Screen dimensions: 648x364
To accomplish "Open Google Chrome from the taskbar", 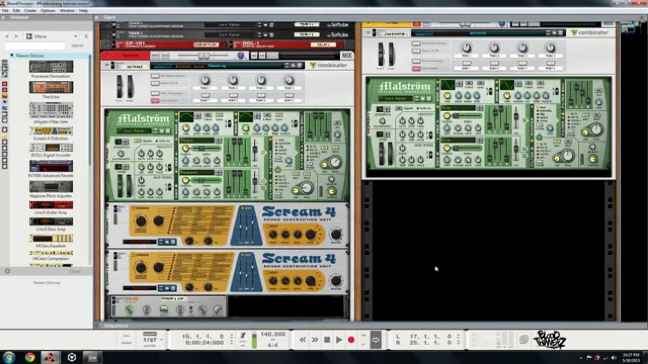I will point(30,357).
